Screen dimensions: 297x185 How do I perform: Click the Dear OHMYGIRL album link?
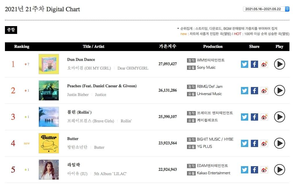tap(133, 68)
